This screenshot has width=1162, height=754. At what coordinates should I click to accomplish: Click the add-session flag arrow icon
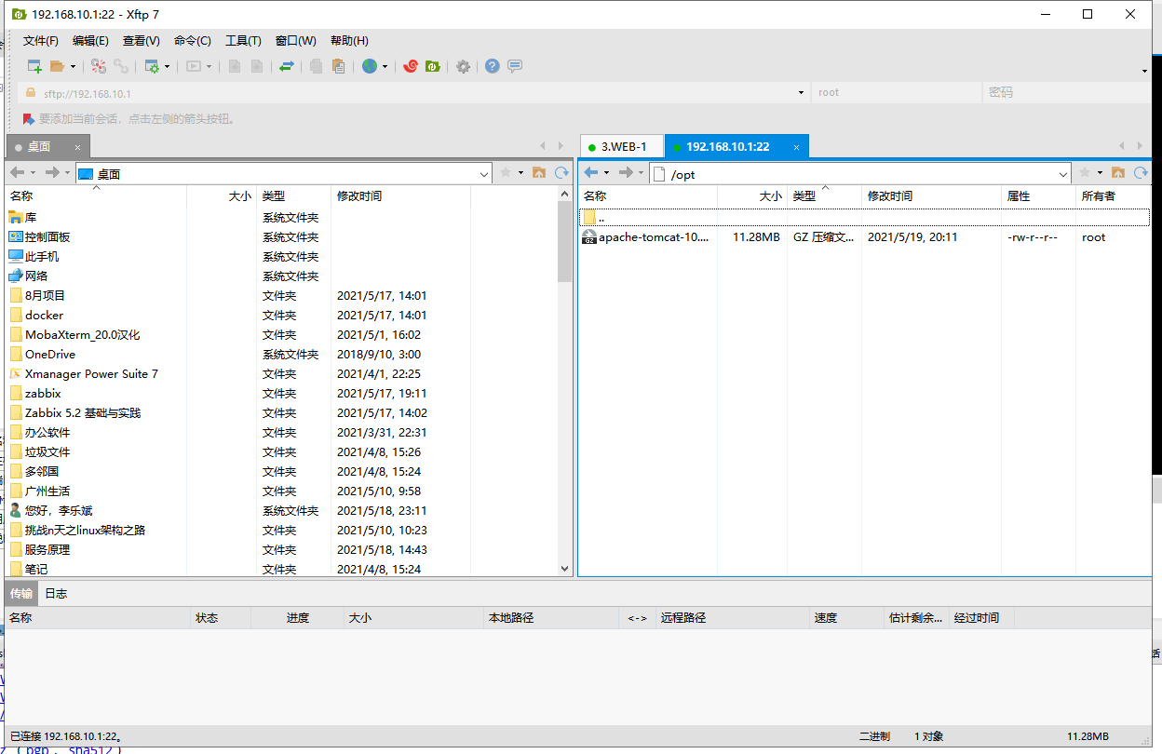(28, 119)
